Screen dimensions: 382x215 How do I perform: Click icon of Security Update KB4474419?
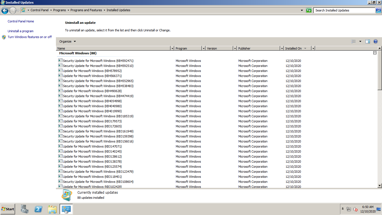[x=60, y=96]
